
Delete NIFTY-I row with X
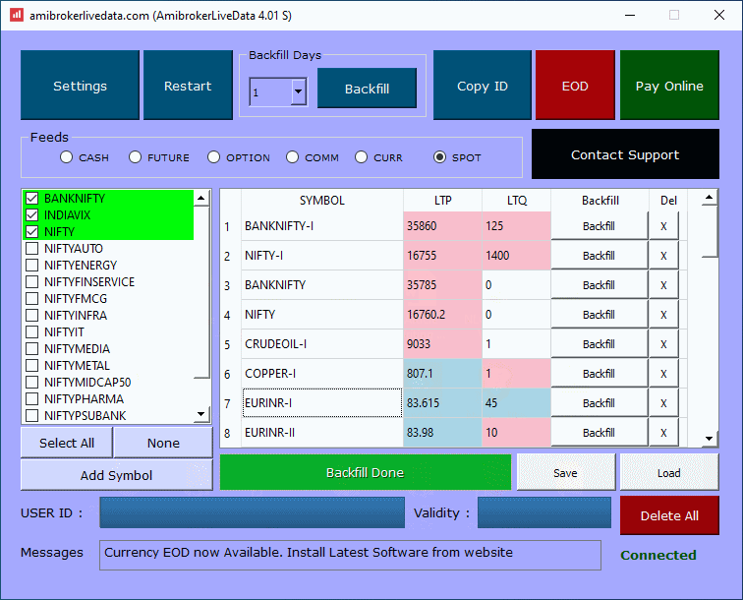click(x=663, y=255)
